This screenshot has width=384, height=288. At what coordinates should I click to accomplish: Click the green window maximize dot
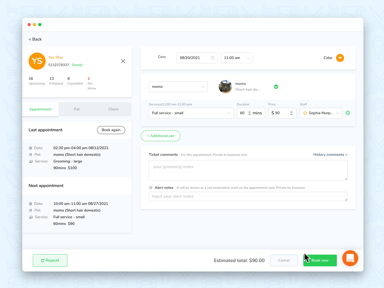[40, 25]
